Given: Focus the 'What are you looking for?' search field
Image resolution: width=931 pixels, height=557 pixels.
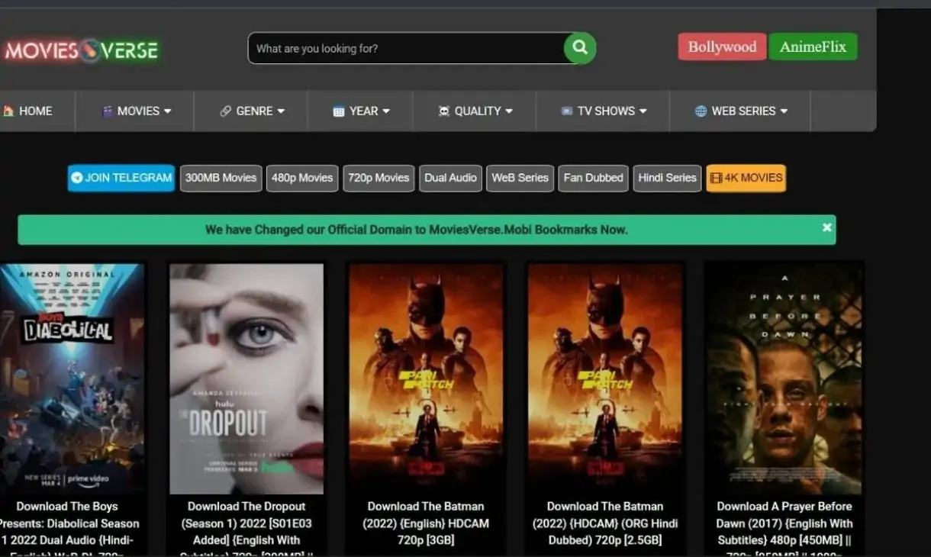Looking at the screenshot, I should click(x=408, y=48).
